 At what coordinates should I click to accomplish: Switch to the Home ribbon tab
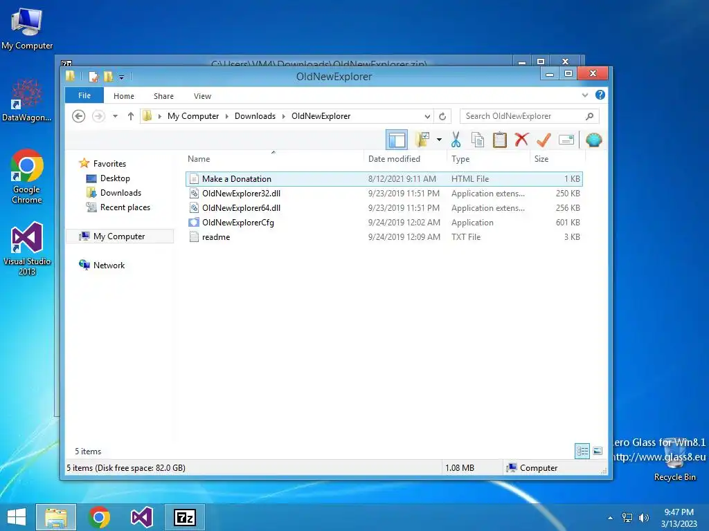[x=124, y=96]
